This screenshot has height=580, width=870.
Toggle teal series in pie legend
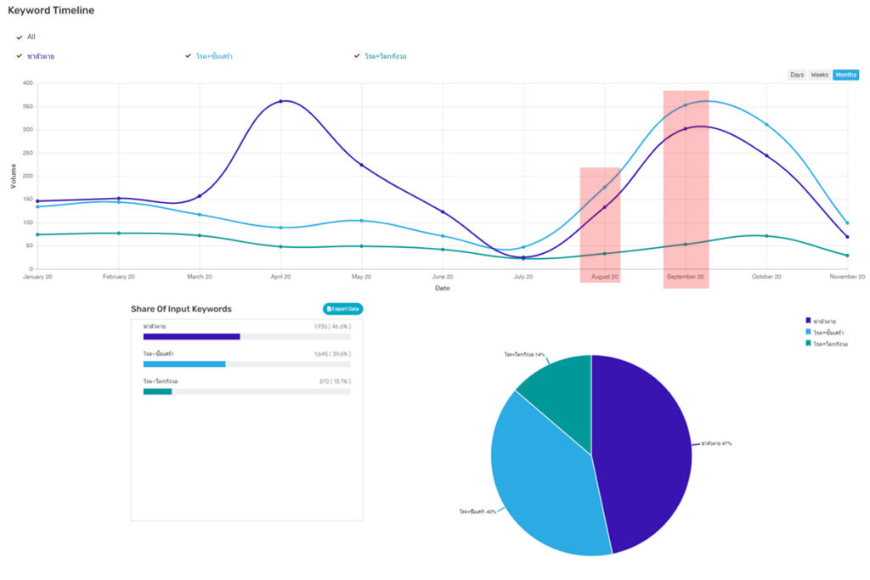click(826, 344)
